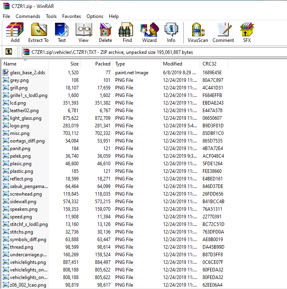Image resolution: width=287 pixels, height=289 pixels.
Task: Select symbols_diff.png file
Action: point(28,240)
